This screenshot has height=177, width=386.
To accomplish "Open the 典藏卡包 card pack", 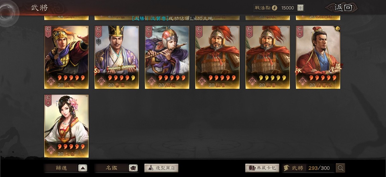I will coord(262,168).
